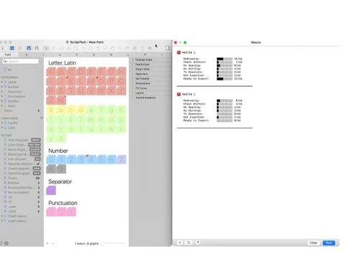Expand the Fit Curve palette section

pos(133,88)
